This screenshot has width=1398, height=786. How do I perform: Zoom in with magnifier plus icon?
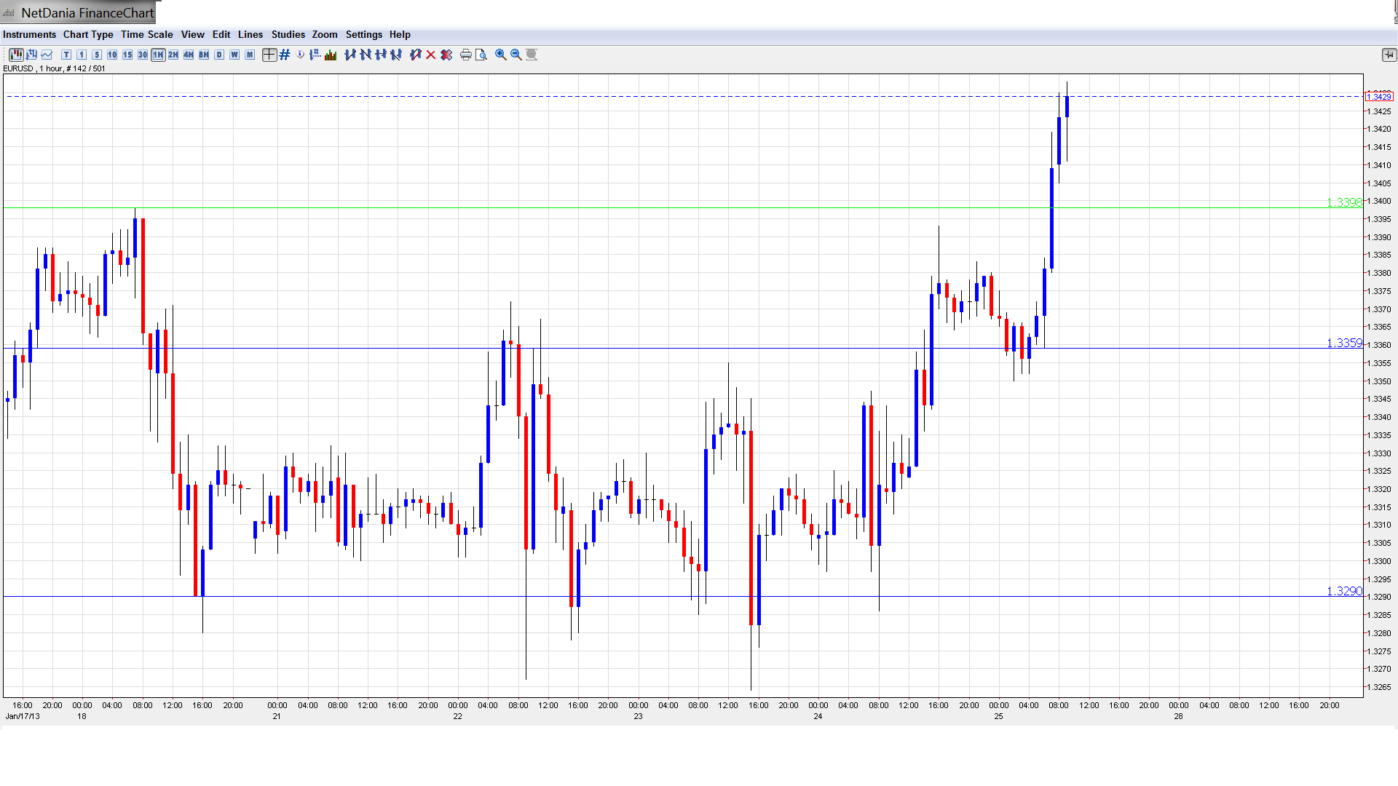[x=501, y=55]
